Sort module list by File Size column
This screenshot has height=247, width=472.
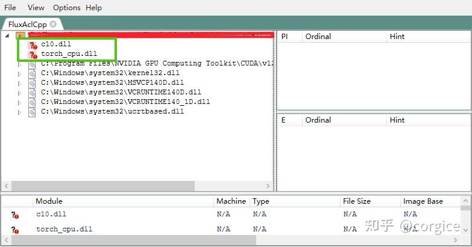[370, 201]
